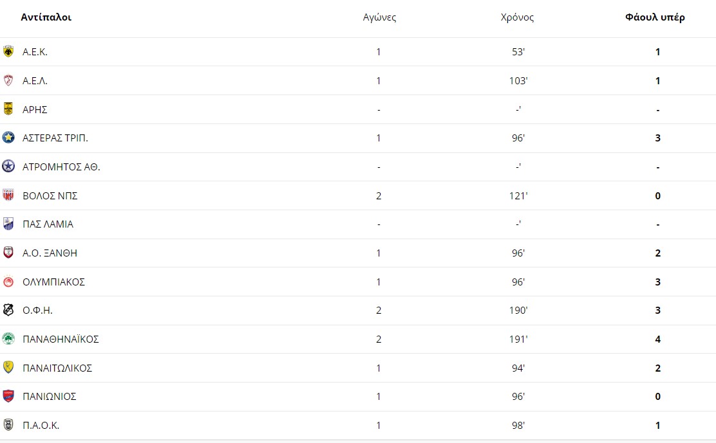
Task: Click the ΑΡΗΣ team crest icon
Action: point(8,109)
